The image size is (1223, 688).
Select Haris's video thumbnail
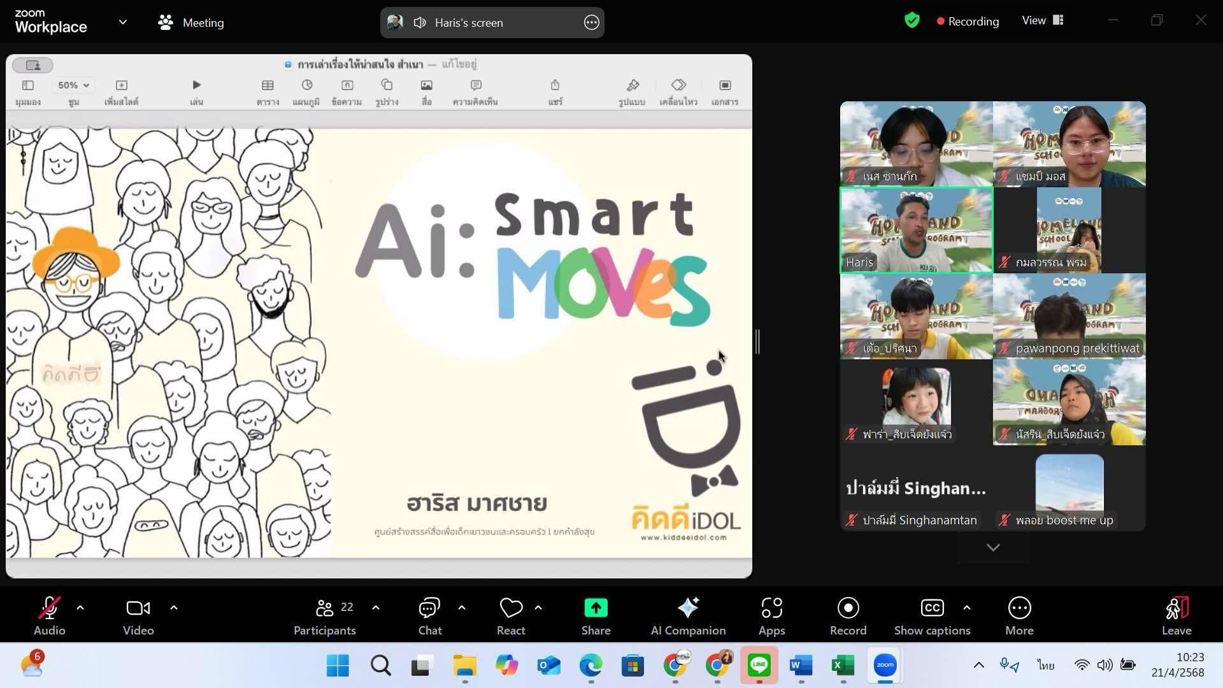(916, 231)
